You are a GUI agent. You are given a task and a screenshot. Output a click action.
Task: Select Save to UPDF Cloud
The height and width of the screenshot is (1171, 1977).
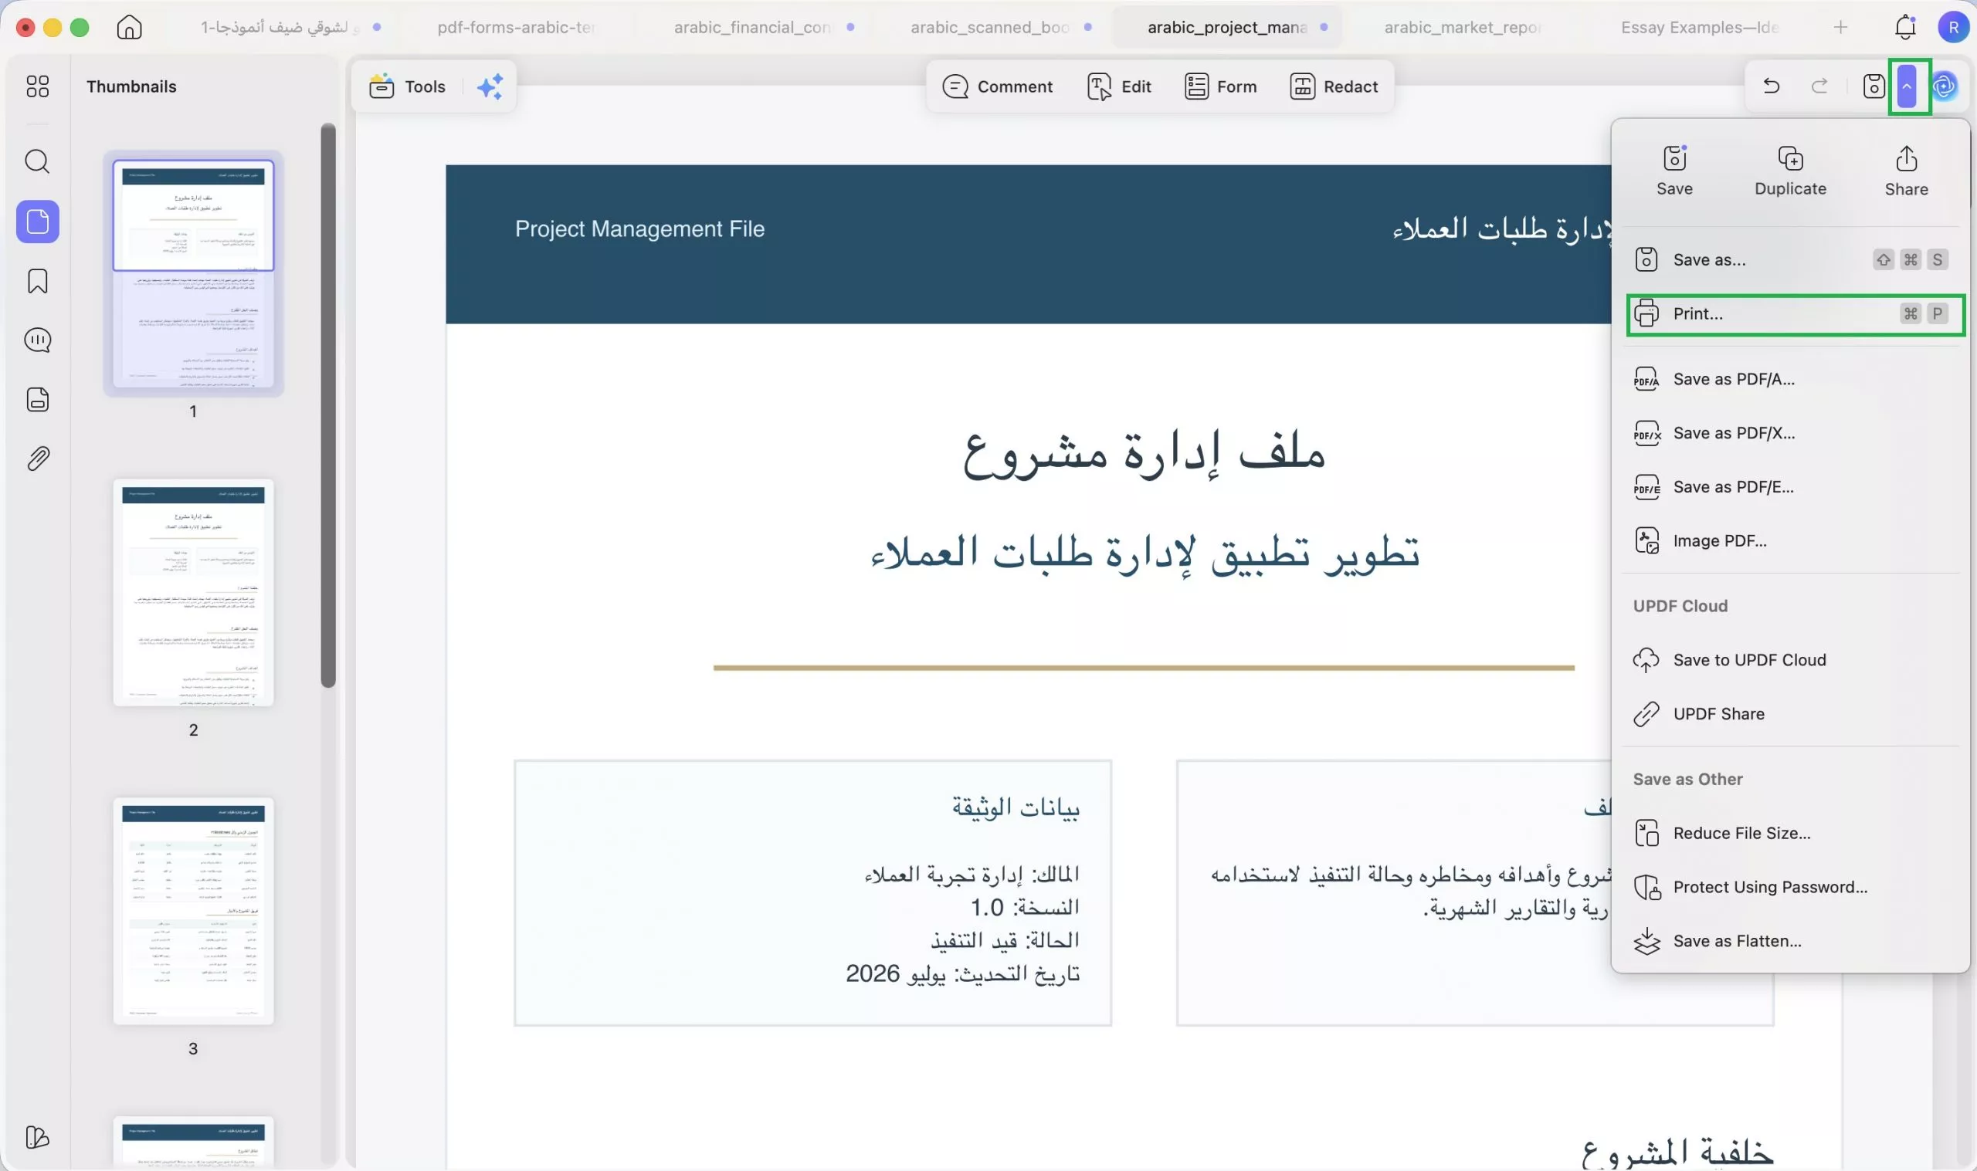[1791, 660]
